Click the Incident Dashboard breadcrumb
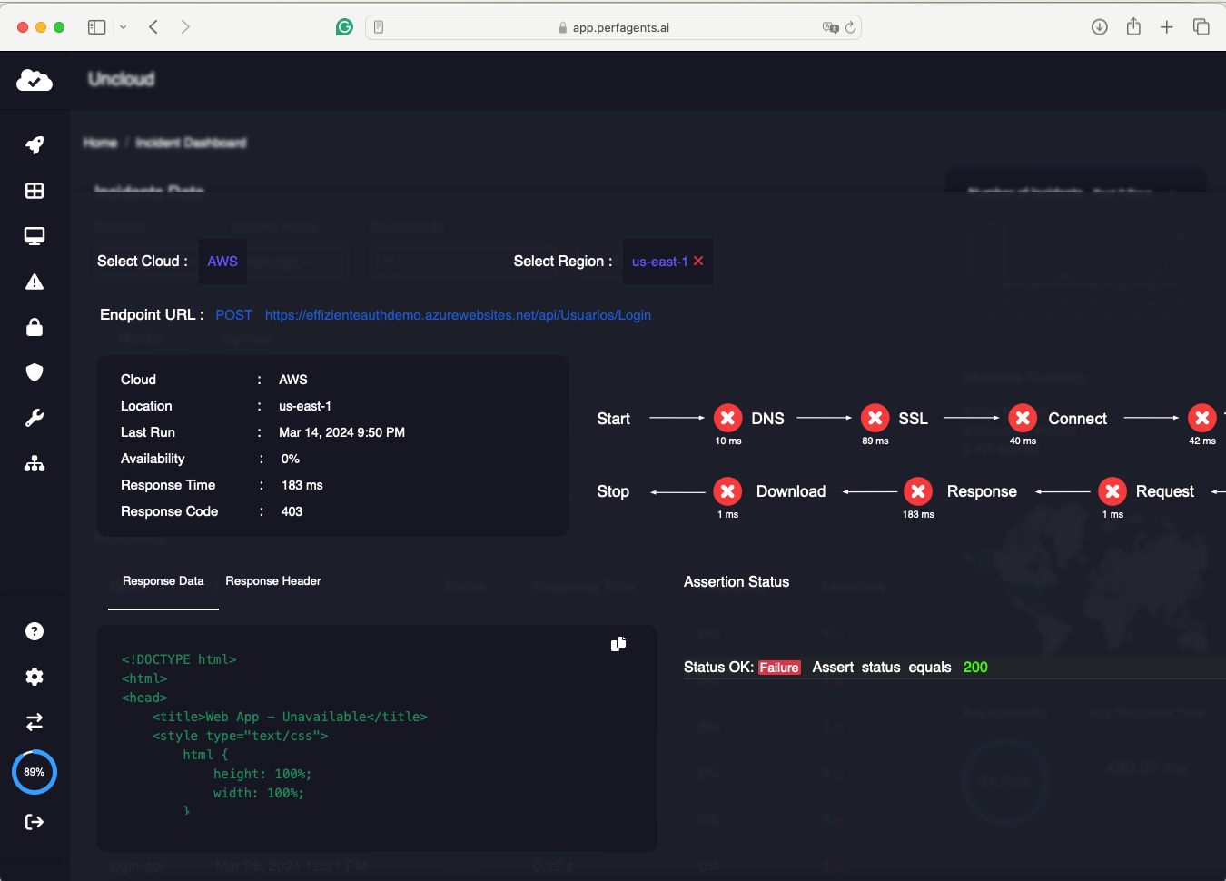 [191, 143]
